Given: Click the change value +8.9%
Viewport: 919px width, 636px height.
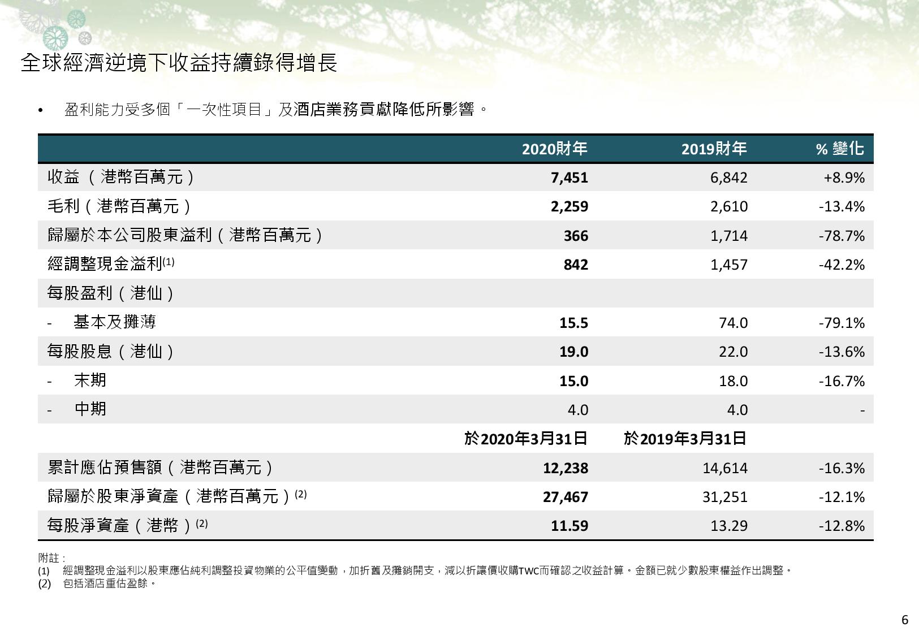Looking at the screenshot, I should pyautogui.click(x=844, y=178).
